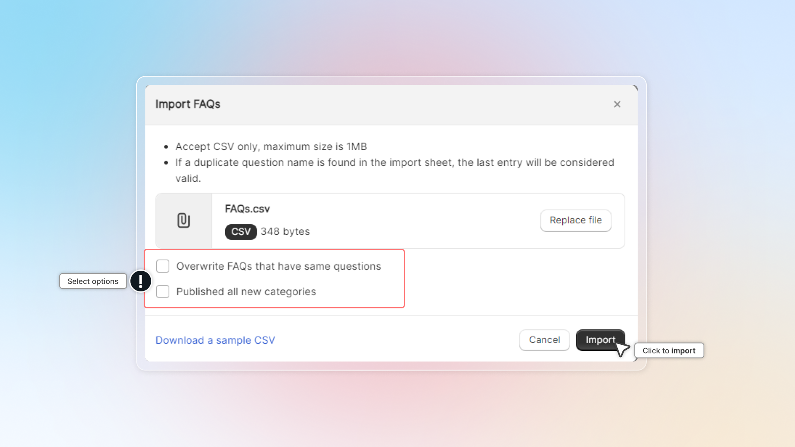Click the 348 bytes file size text

pos(285,232)
